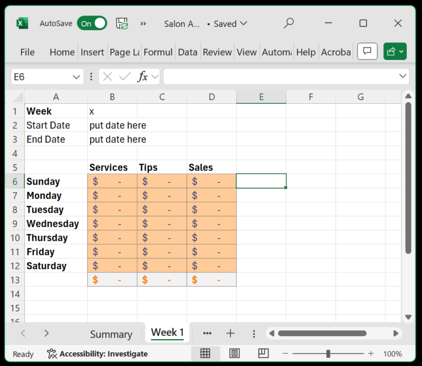Click the zoom in plus button
Image resolution: width=422 pixels, height=366 pixels.
[371, 353]
